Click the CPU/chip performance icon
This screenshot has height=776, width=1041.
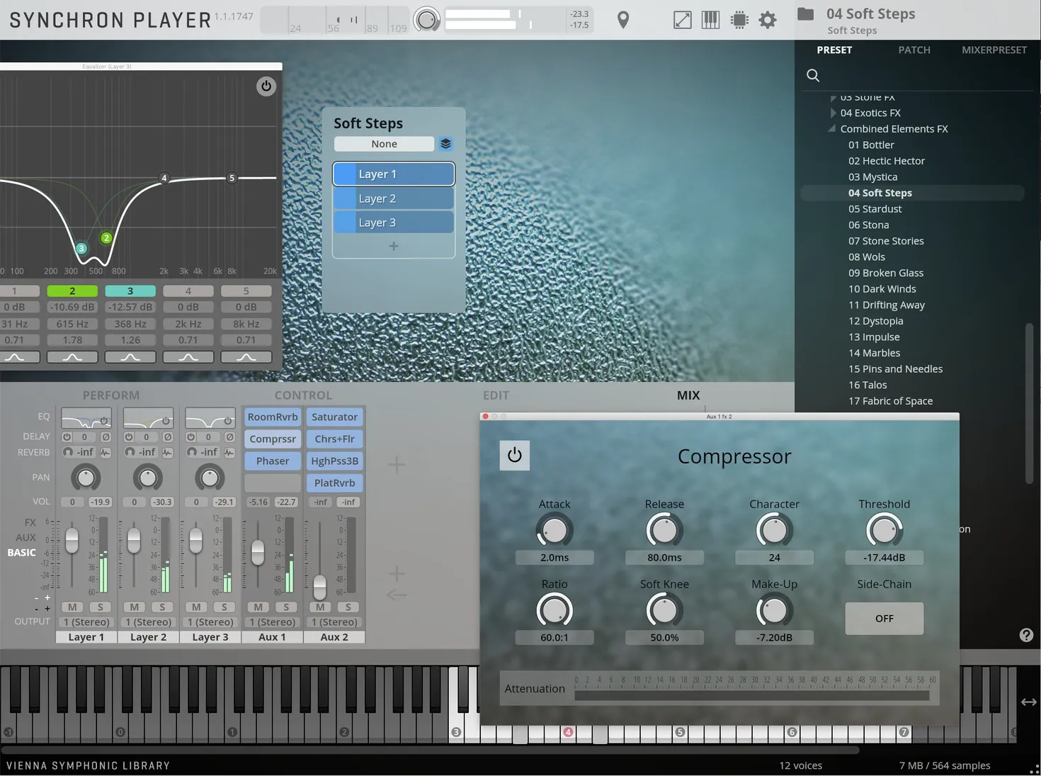coord(739,19)
